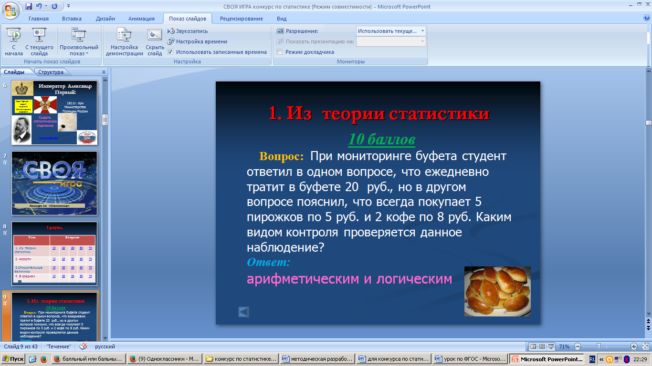Open the Разрешение resolution combo box
The width and height of the screenshot is (652, 366).
391,31
